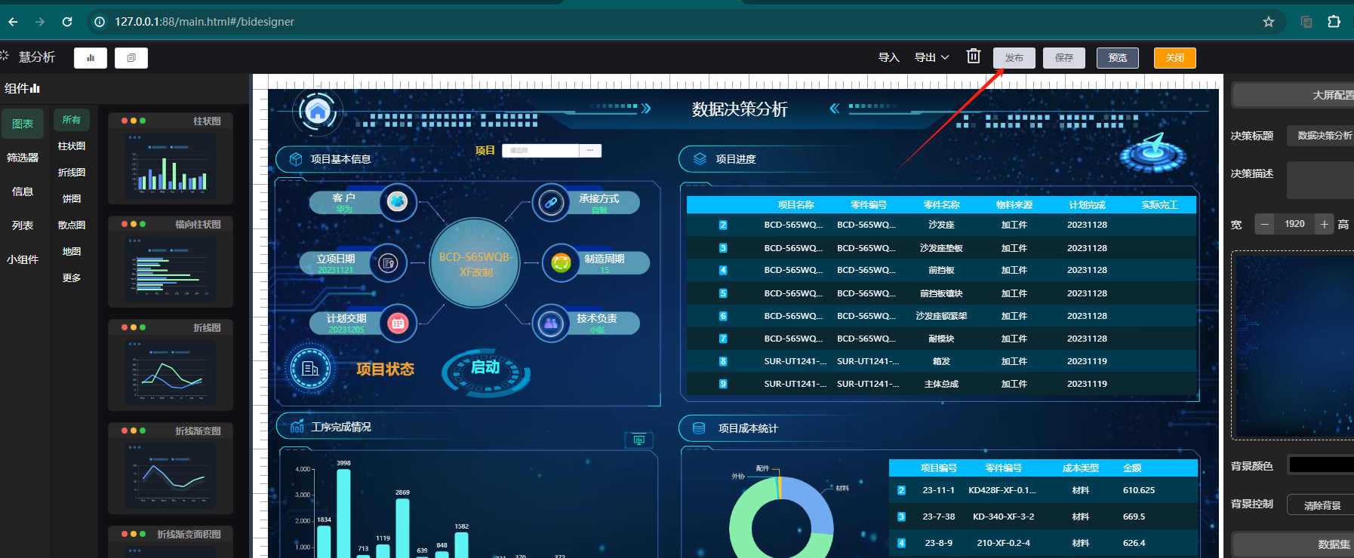Open the 项目 selection dropdown

click(552, 150)
